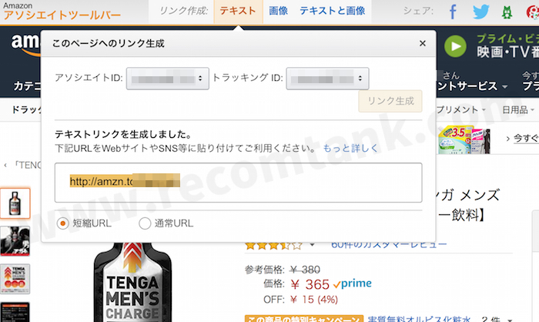This screenshot has width=539, height=322.
Task: Open the customer reviews link
Action: pyautogui.click(x=389, y=245)
